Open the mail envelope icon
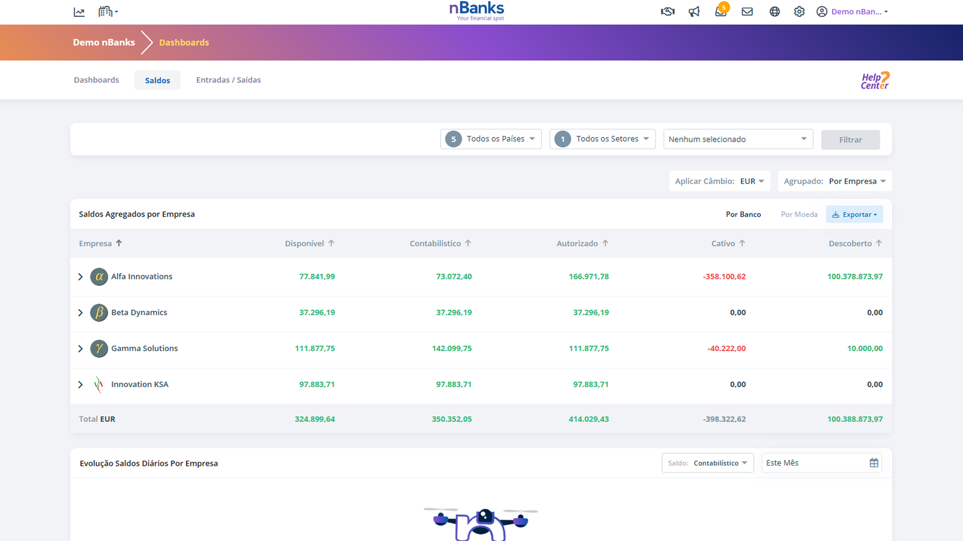963x541 pixels. click(747, 12)
